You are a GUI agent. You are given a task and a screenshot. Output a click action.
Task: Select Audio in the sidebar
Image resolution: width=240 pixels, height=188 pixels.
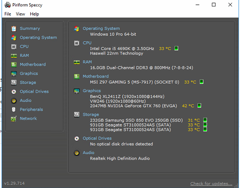point(26,100)
